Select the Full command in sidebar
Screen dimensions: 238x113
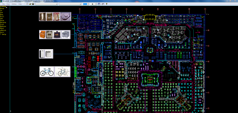coord(2,17)
